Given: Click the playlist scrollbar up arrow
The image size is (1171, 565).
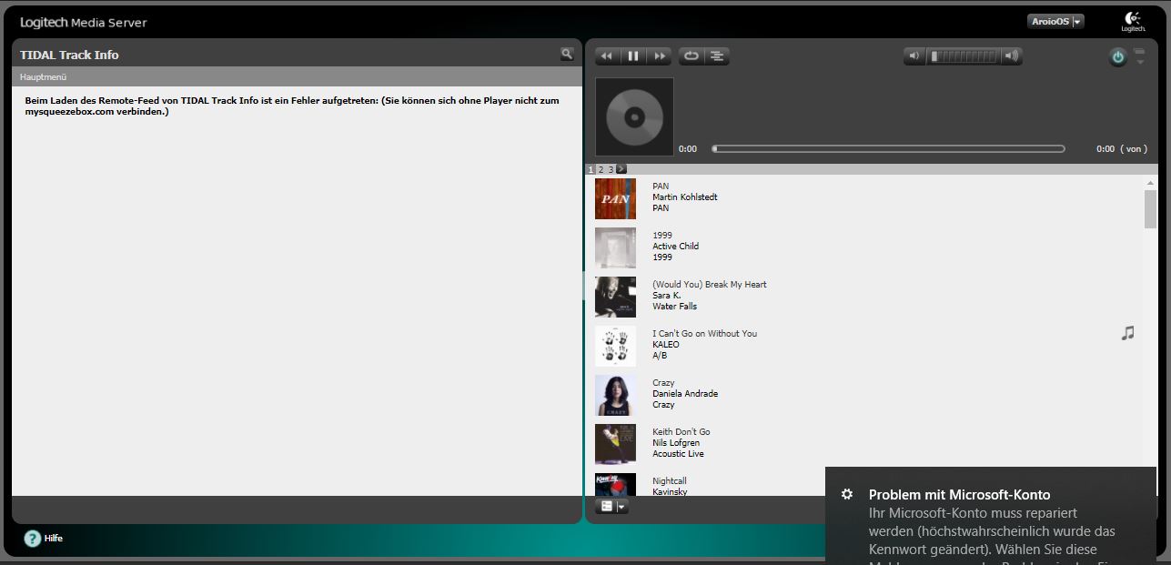Looking at the screenshot, I should tap(1150, 183).
